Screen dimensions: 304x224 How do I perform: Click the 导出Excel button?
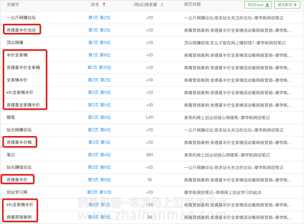tap(258, 5)
